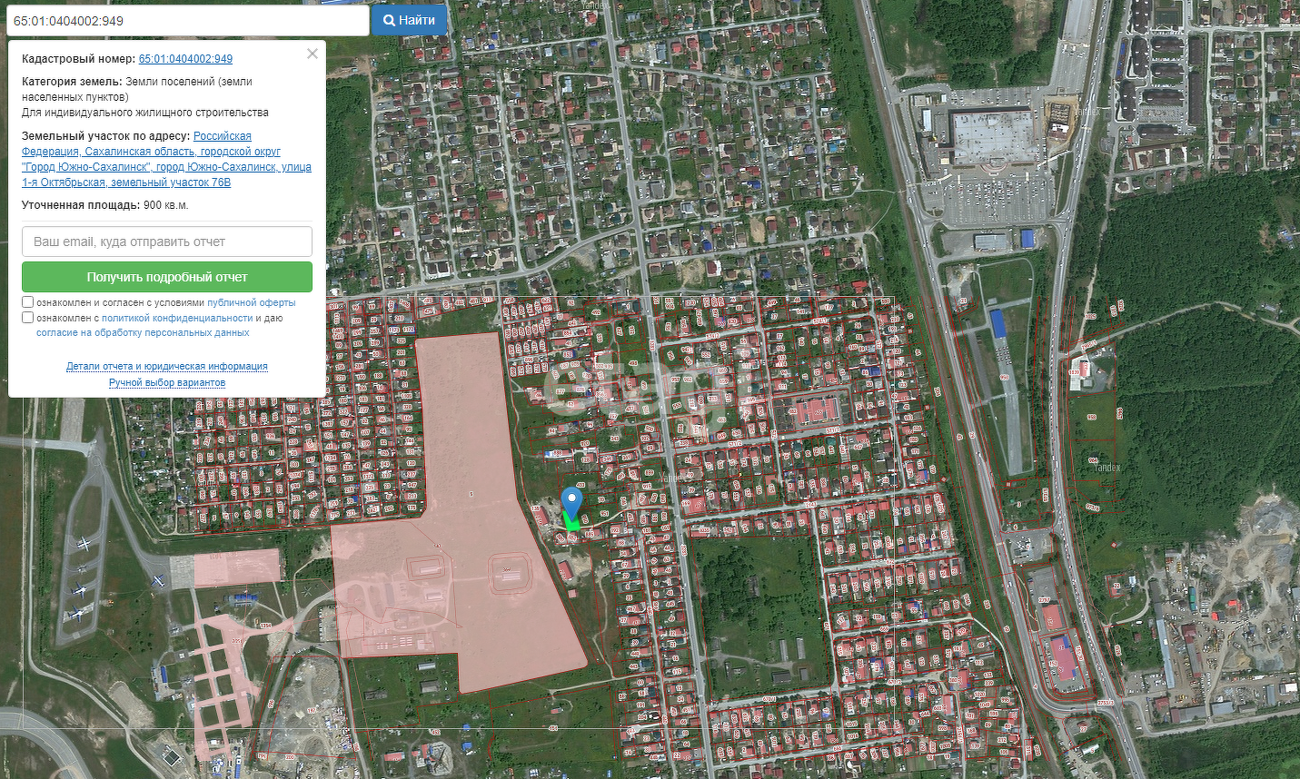
Task: Click Ручной выбор вариантов link
Action: point(167,382)
